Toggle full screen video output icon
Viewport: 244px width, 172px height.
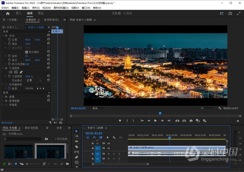(239, 13)
